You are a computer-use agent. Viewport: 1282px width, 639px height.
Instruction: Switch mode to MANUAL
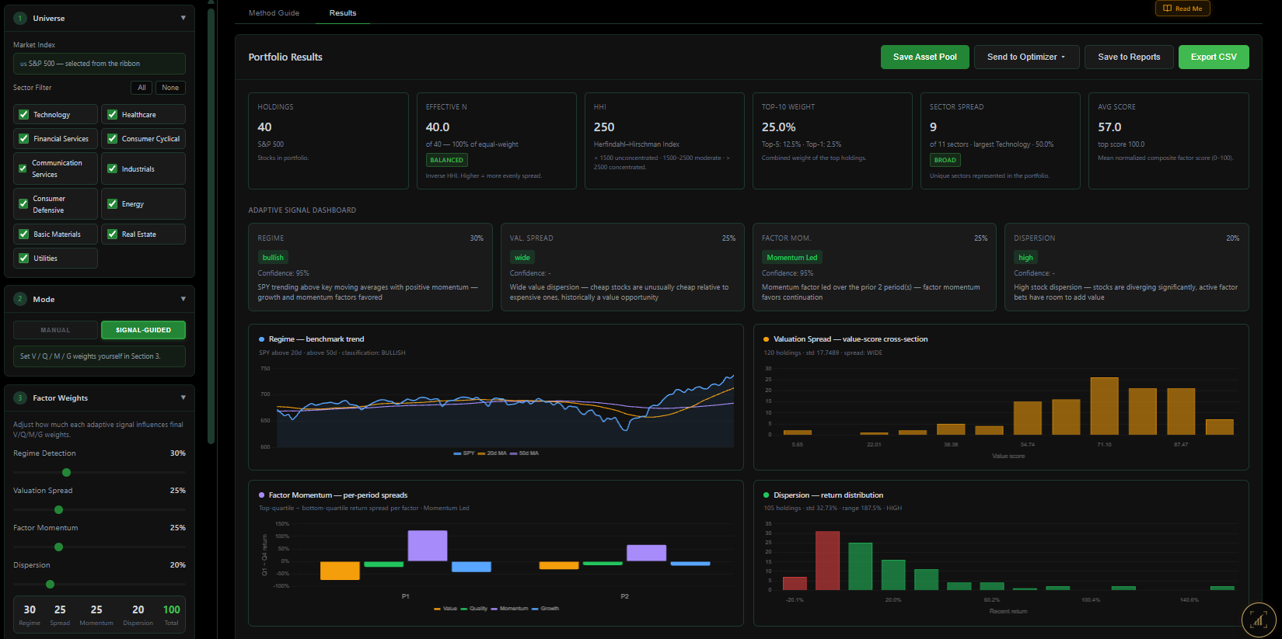pyautogui.click(x=55, y=330)
